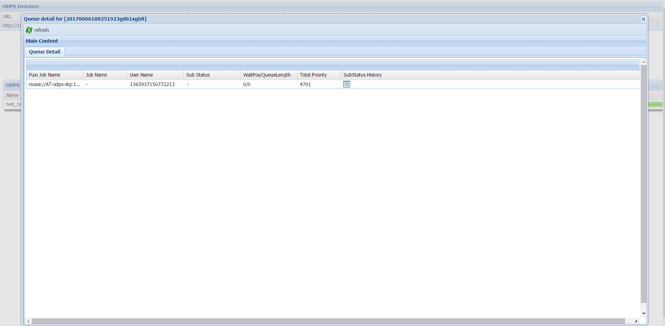Click the vertical scrollbar thumb
Viewport: 665px width, 326px height.
644,184
